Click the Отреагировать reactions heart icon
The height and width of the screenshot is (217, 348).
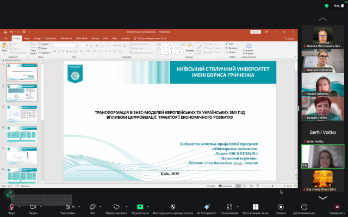pos(116,207)
